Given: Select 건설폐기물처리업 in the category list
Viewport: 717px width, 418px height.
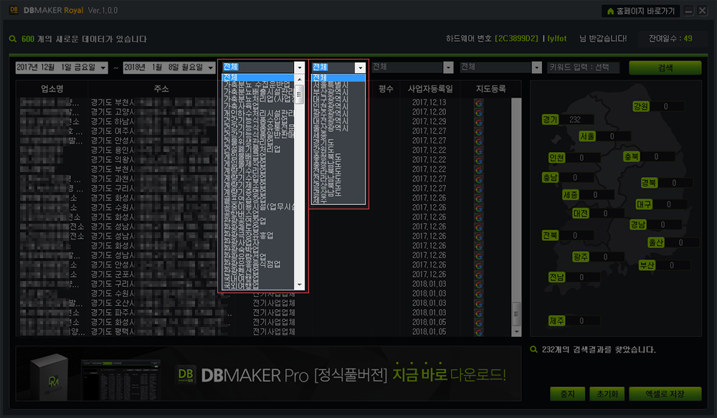Looking at the screenshot, I should pos(252,149).
